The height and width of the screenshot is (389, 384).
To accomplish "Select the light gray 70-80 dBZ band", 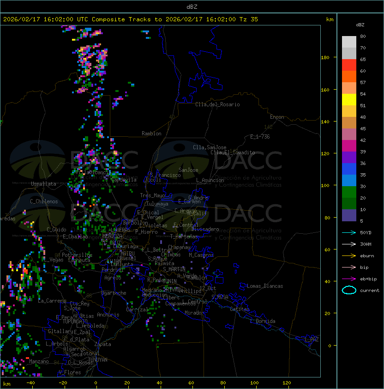I will (349, 42).
